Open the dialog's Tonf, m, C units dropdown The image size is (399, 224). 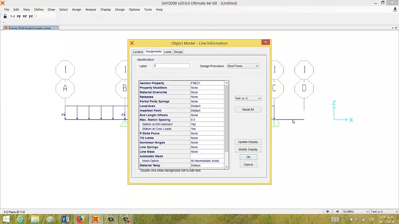[248, 98]
